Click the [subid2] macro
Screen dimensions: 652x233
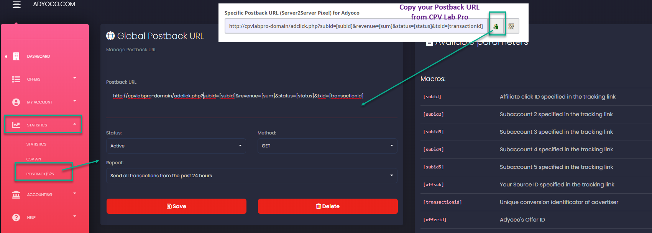[433, 115]
